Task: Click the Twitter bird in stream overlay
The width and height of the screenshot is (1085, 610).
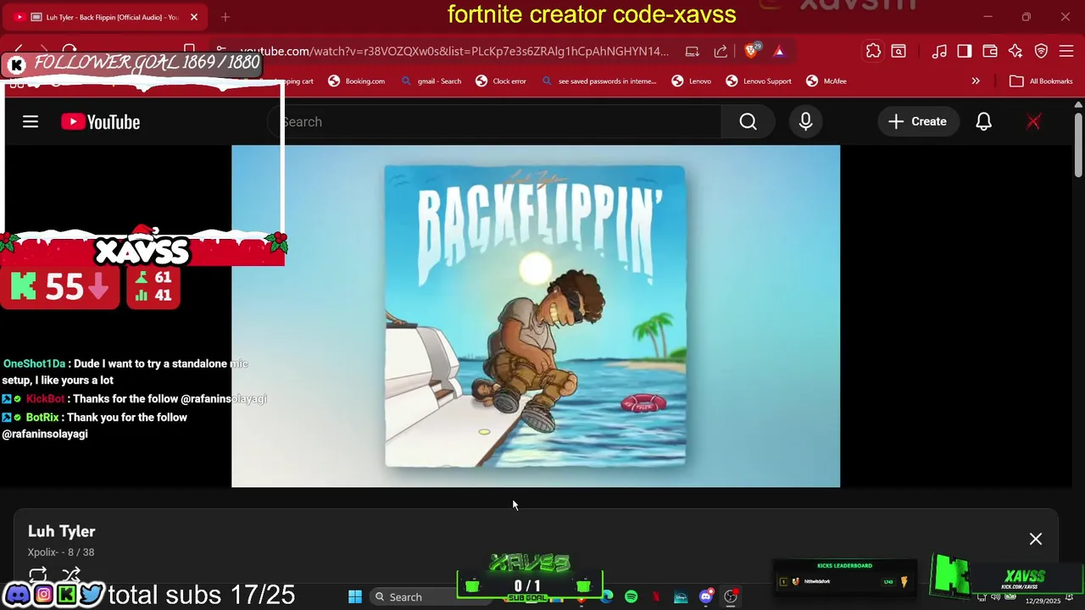Action: [x=92, y=595]
